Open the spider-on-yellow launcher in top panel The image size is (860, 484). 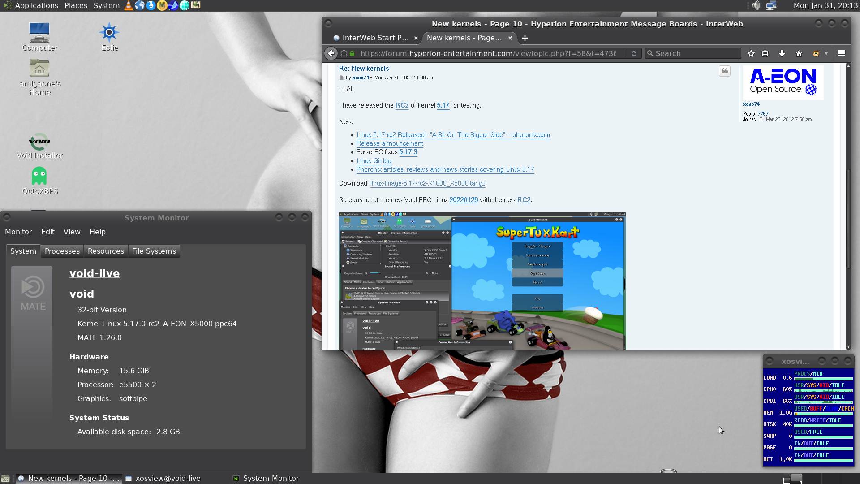(x=162, y=5)
